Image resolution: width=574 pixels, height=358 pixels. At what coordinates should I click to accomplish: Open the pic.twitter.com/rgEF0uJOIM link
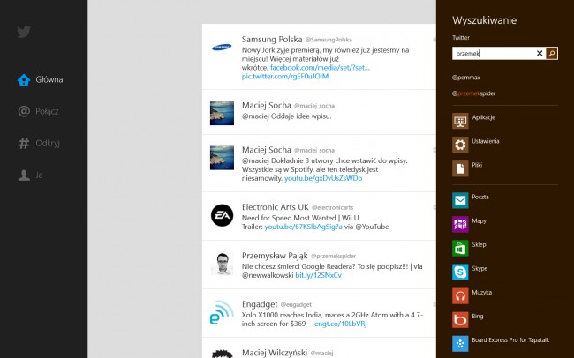[285, 77]
